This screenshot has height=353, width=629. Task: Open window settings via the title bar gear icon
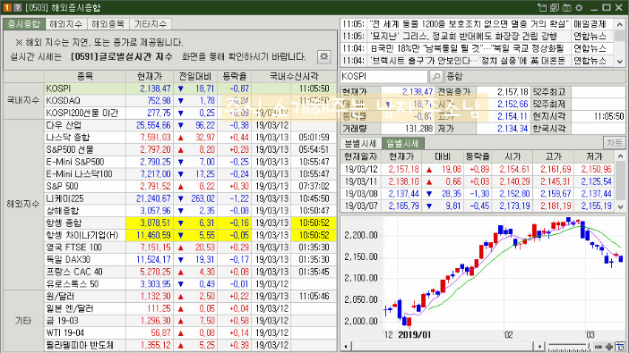click(579, 7)
